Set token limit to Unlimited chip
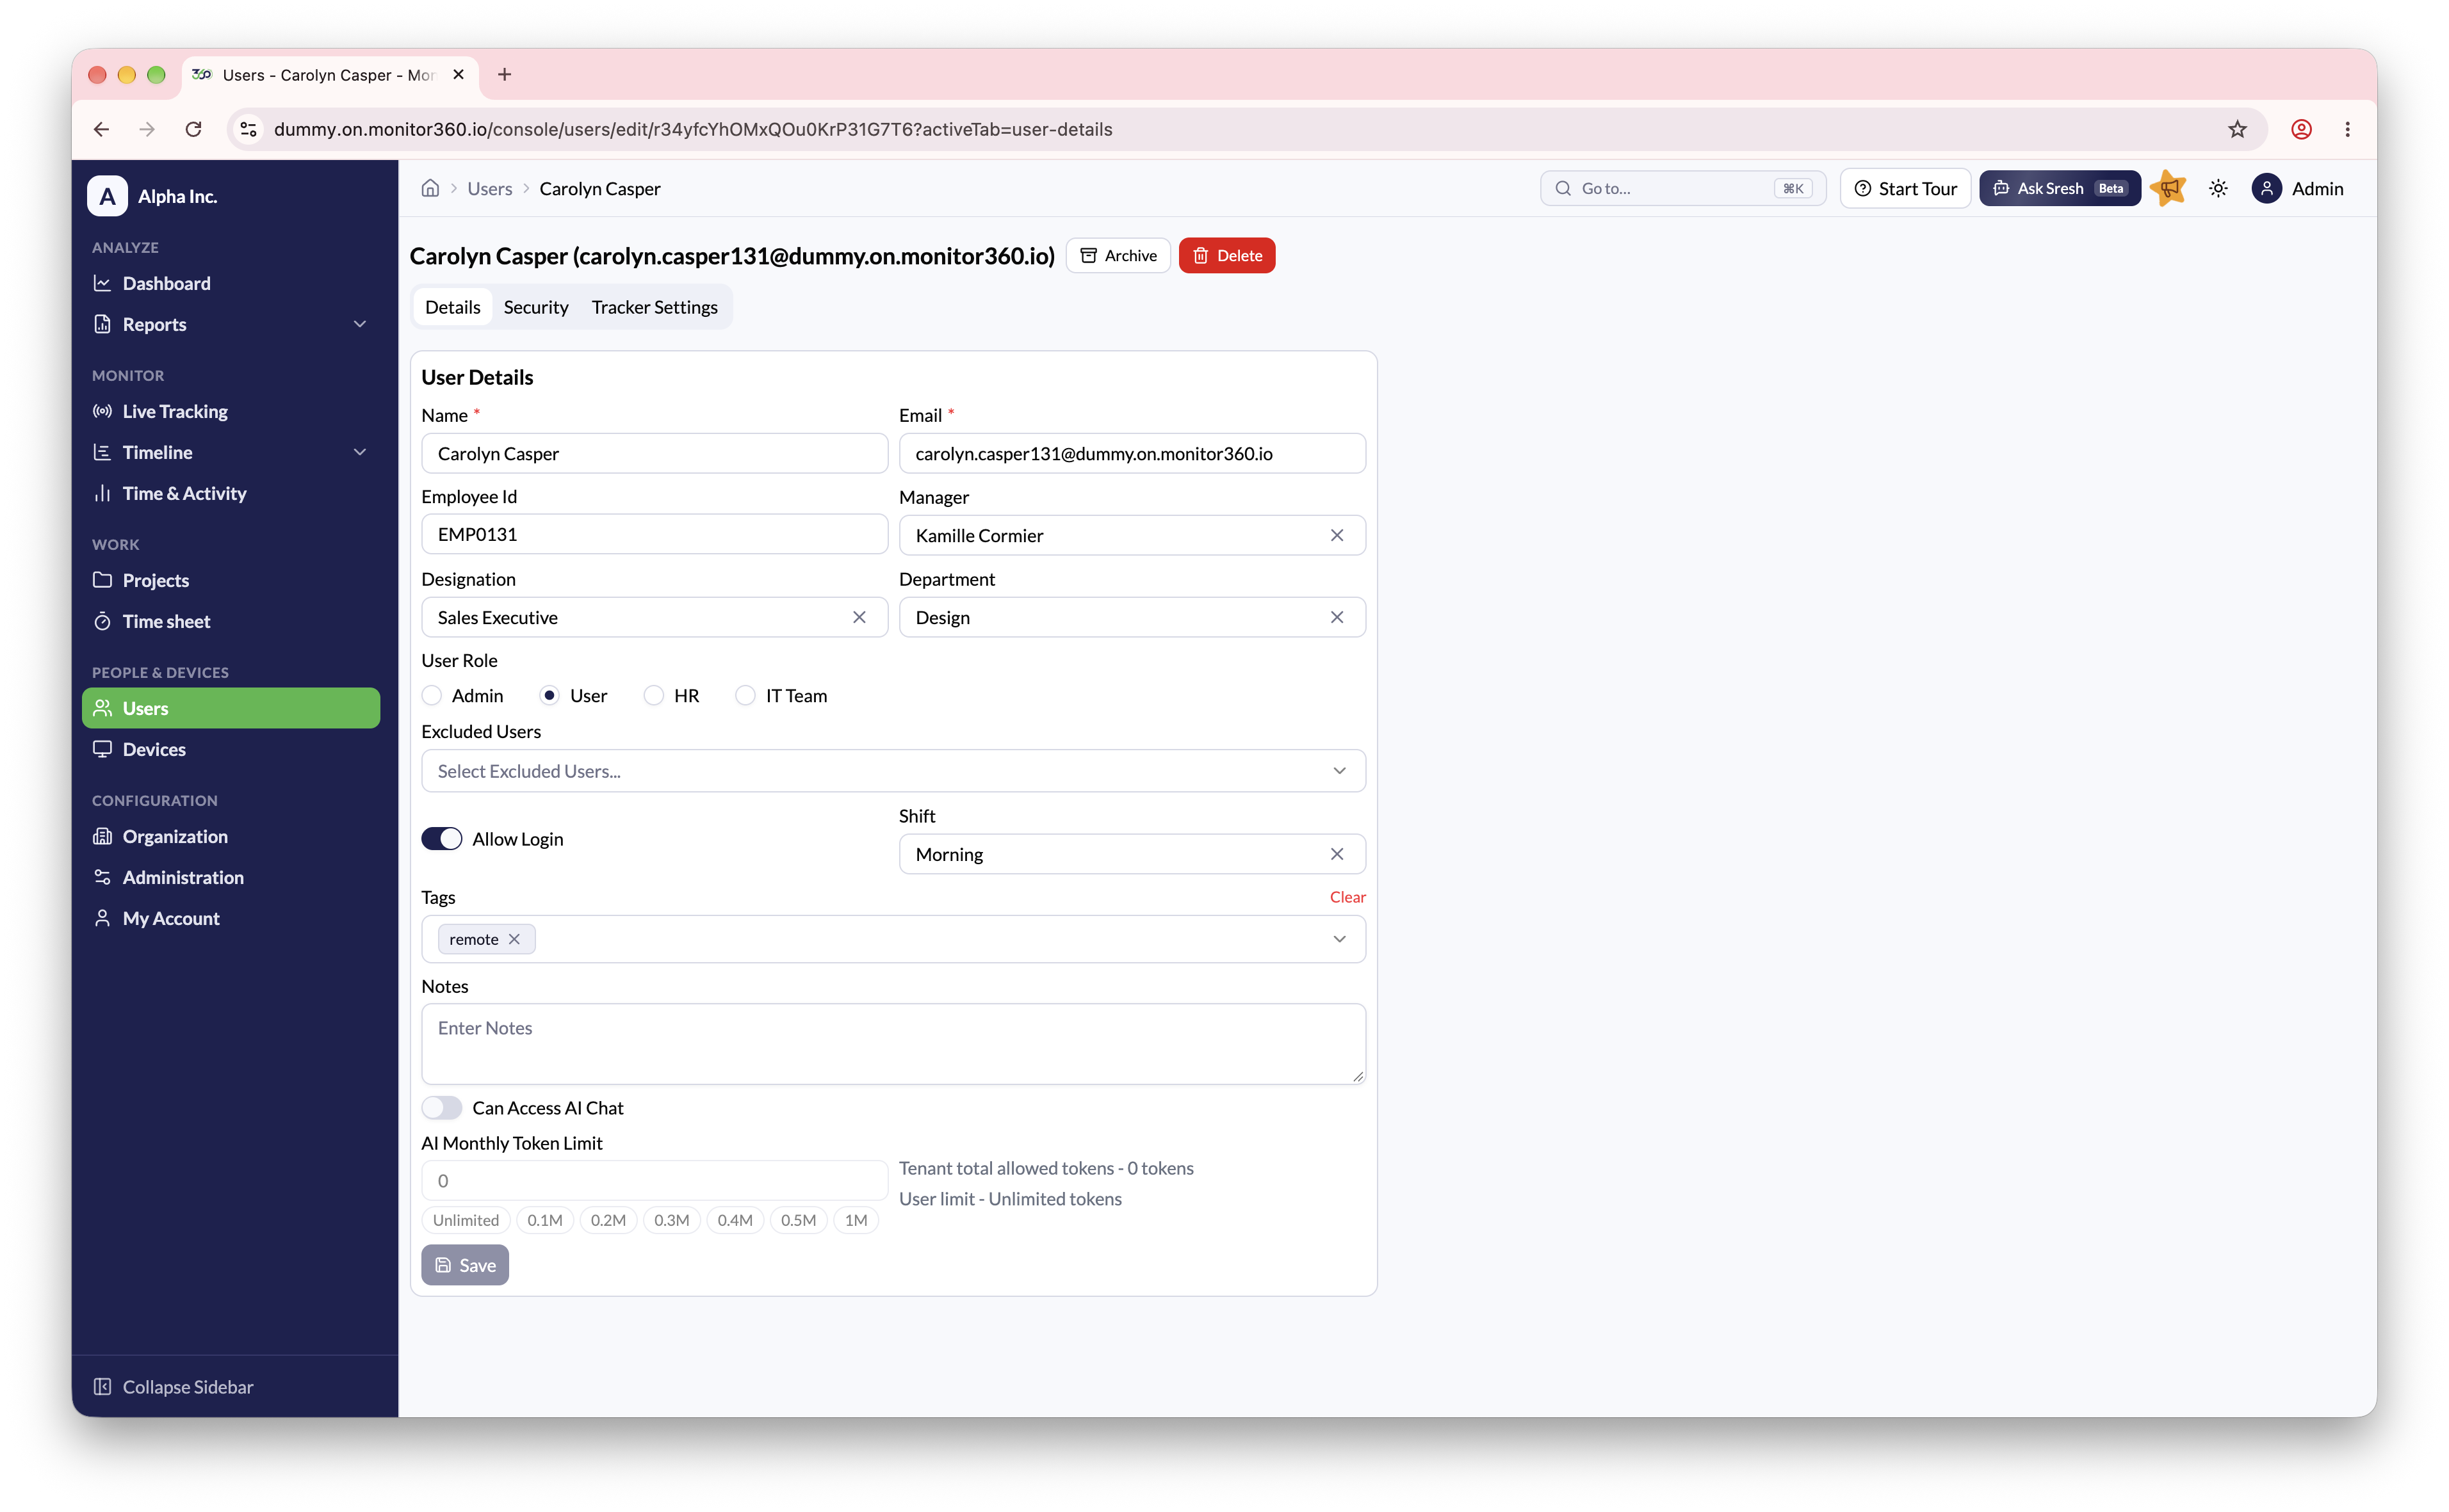This screenshot has width=2449, height=1512. (465, 1220)
